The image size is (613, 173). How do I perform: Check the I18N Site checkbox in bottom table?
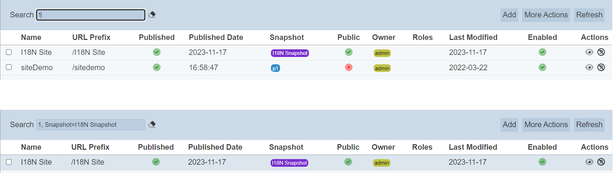[x=9, y=162]
